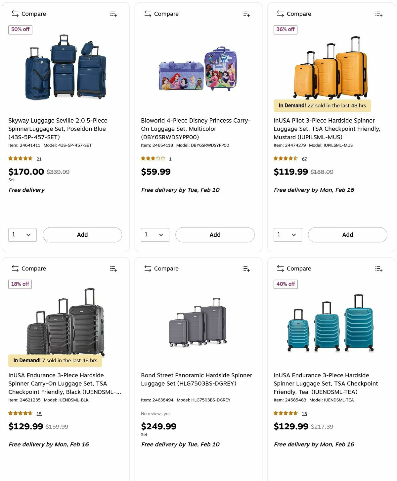Open quantity dropdown for Disney Princess set
The image size is (397, 481).
pos(155,235)
